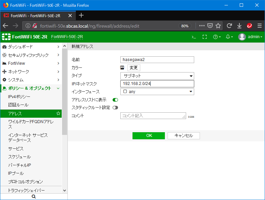Toggle fullscreen mode icon in header
The width and height of the screenshot is (265, 200).
tap(205, 37)
